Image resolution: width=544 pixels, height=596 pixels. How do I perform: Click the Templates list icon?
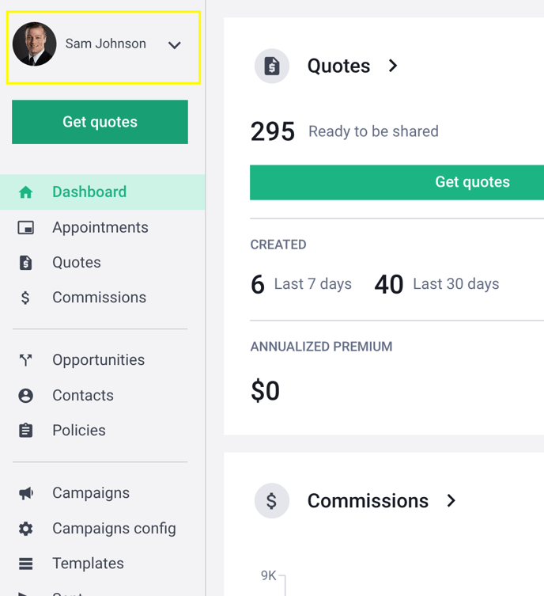pyautogui.click(x=26, y=564)
